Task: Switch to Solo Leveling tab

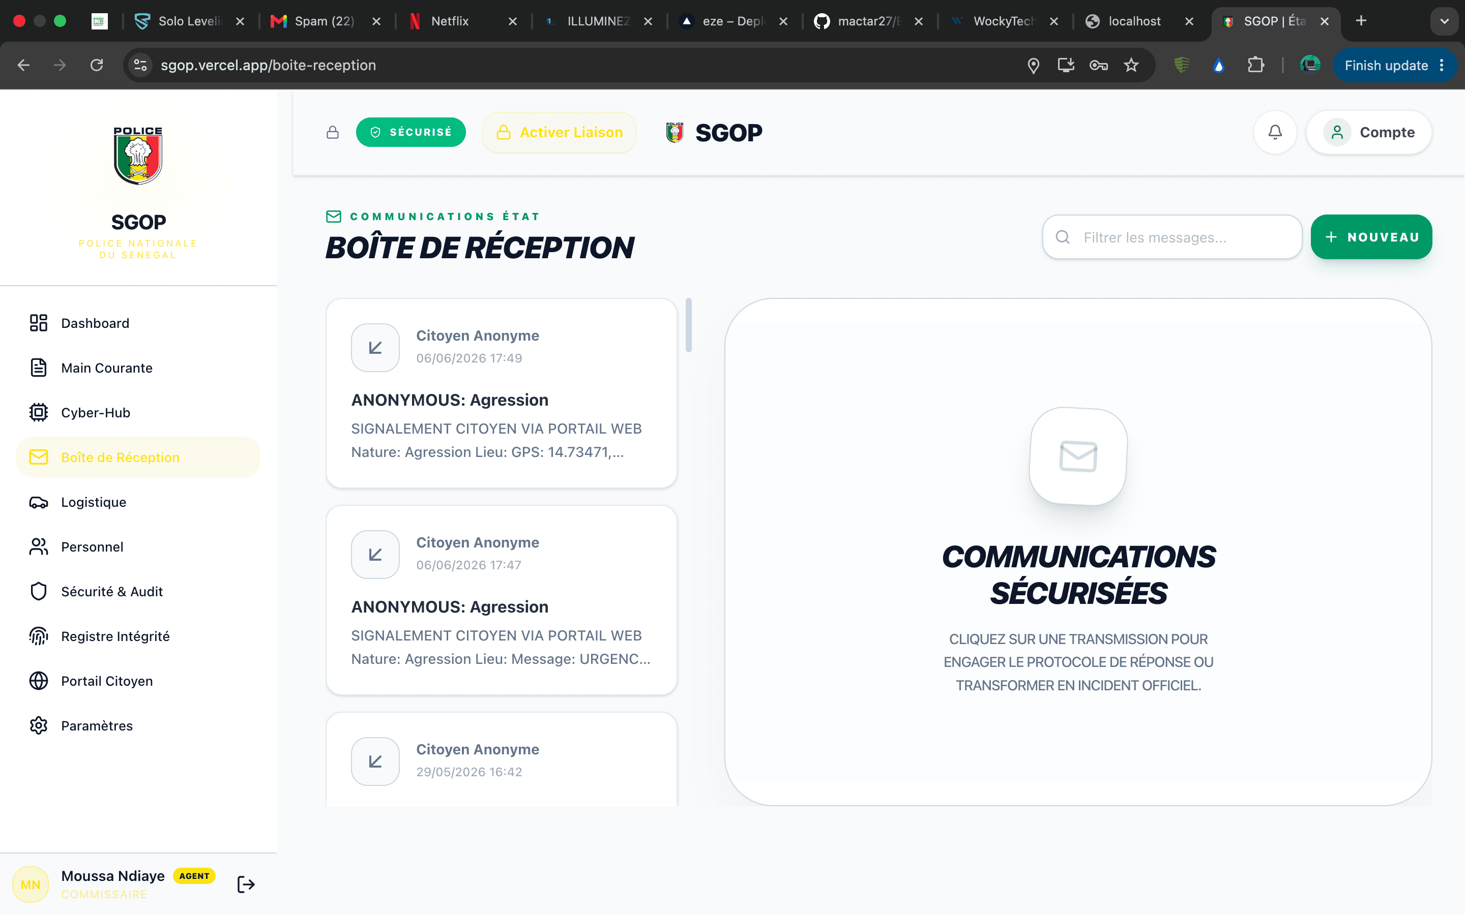Action: pos(189,21)
